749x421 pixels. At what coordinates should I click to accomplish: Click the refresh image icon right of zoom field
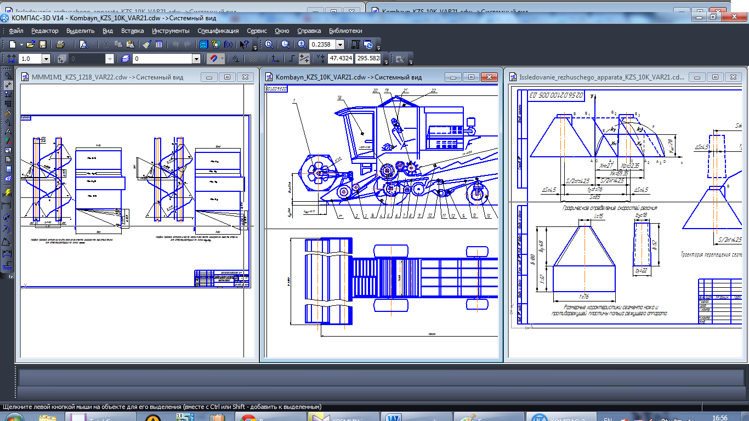368,44
